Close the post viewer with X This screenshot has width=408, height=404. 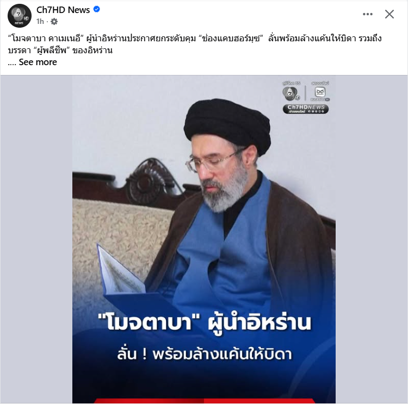[x=390, y=14]
